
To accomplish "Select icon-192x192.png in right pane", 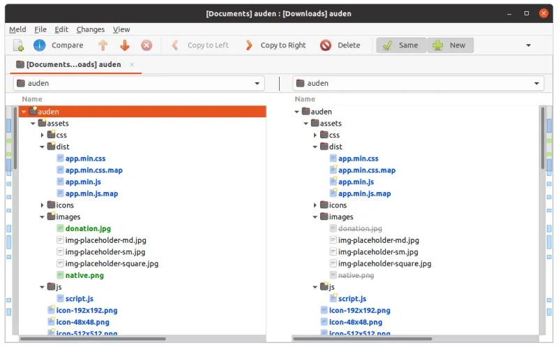I will click(x=359, y=310).
